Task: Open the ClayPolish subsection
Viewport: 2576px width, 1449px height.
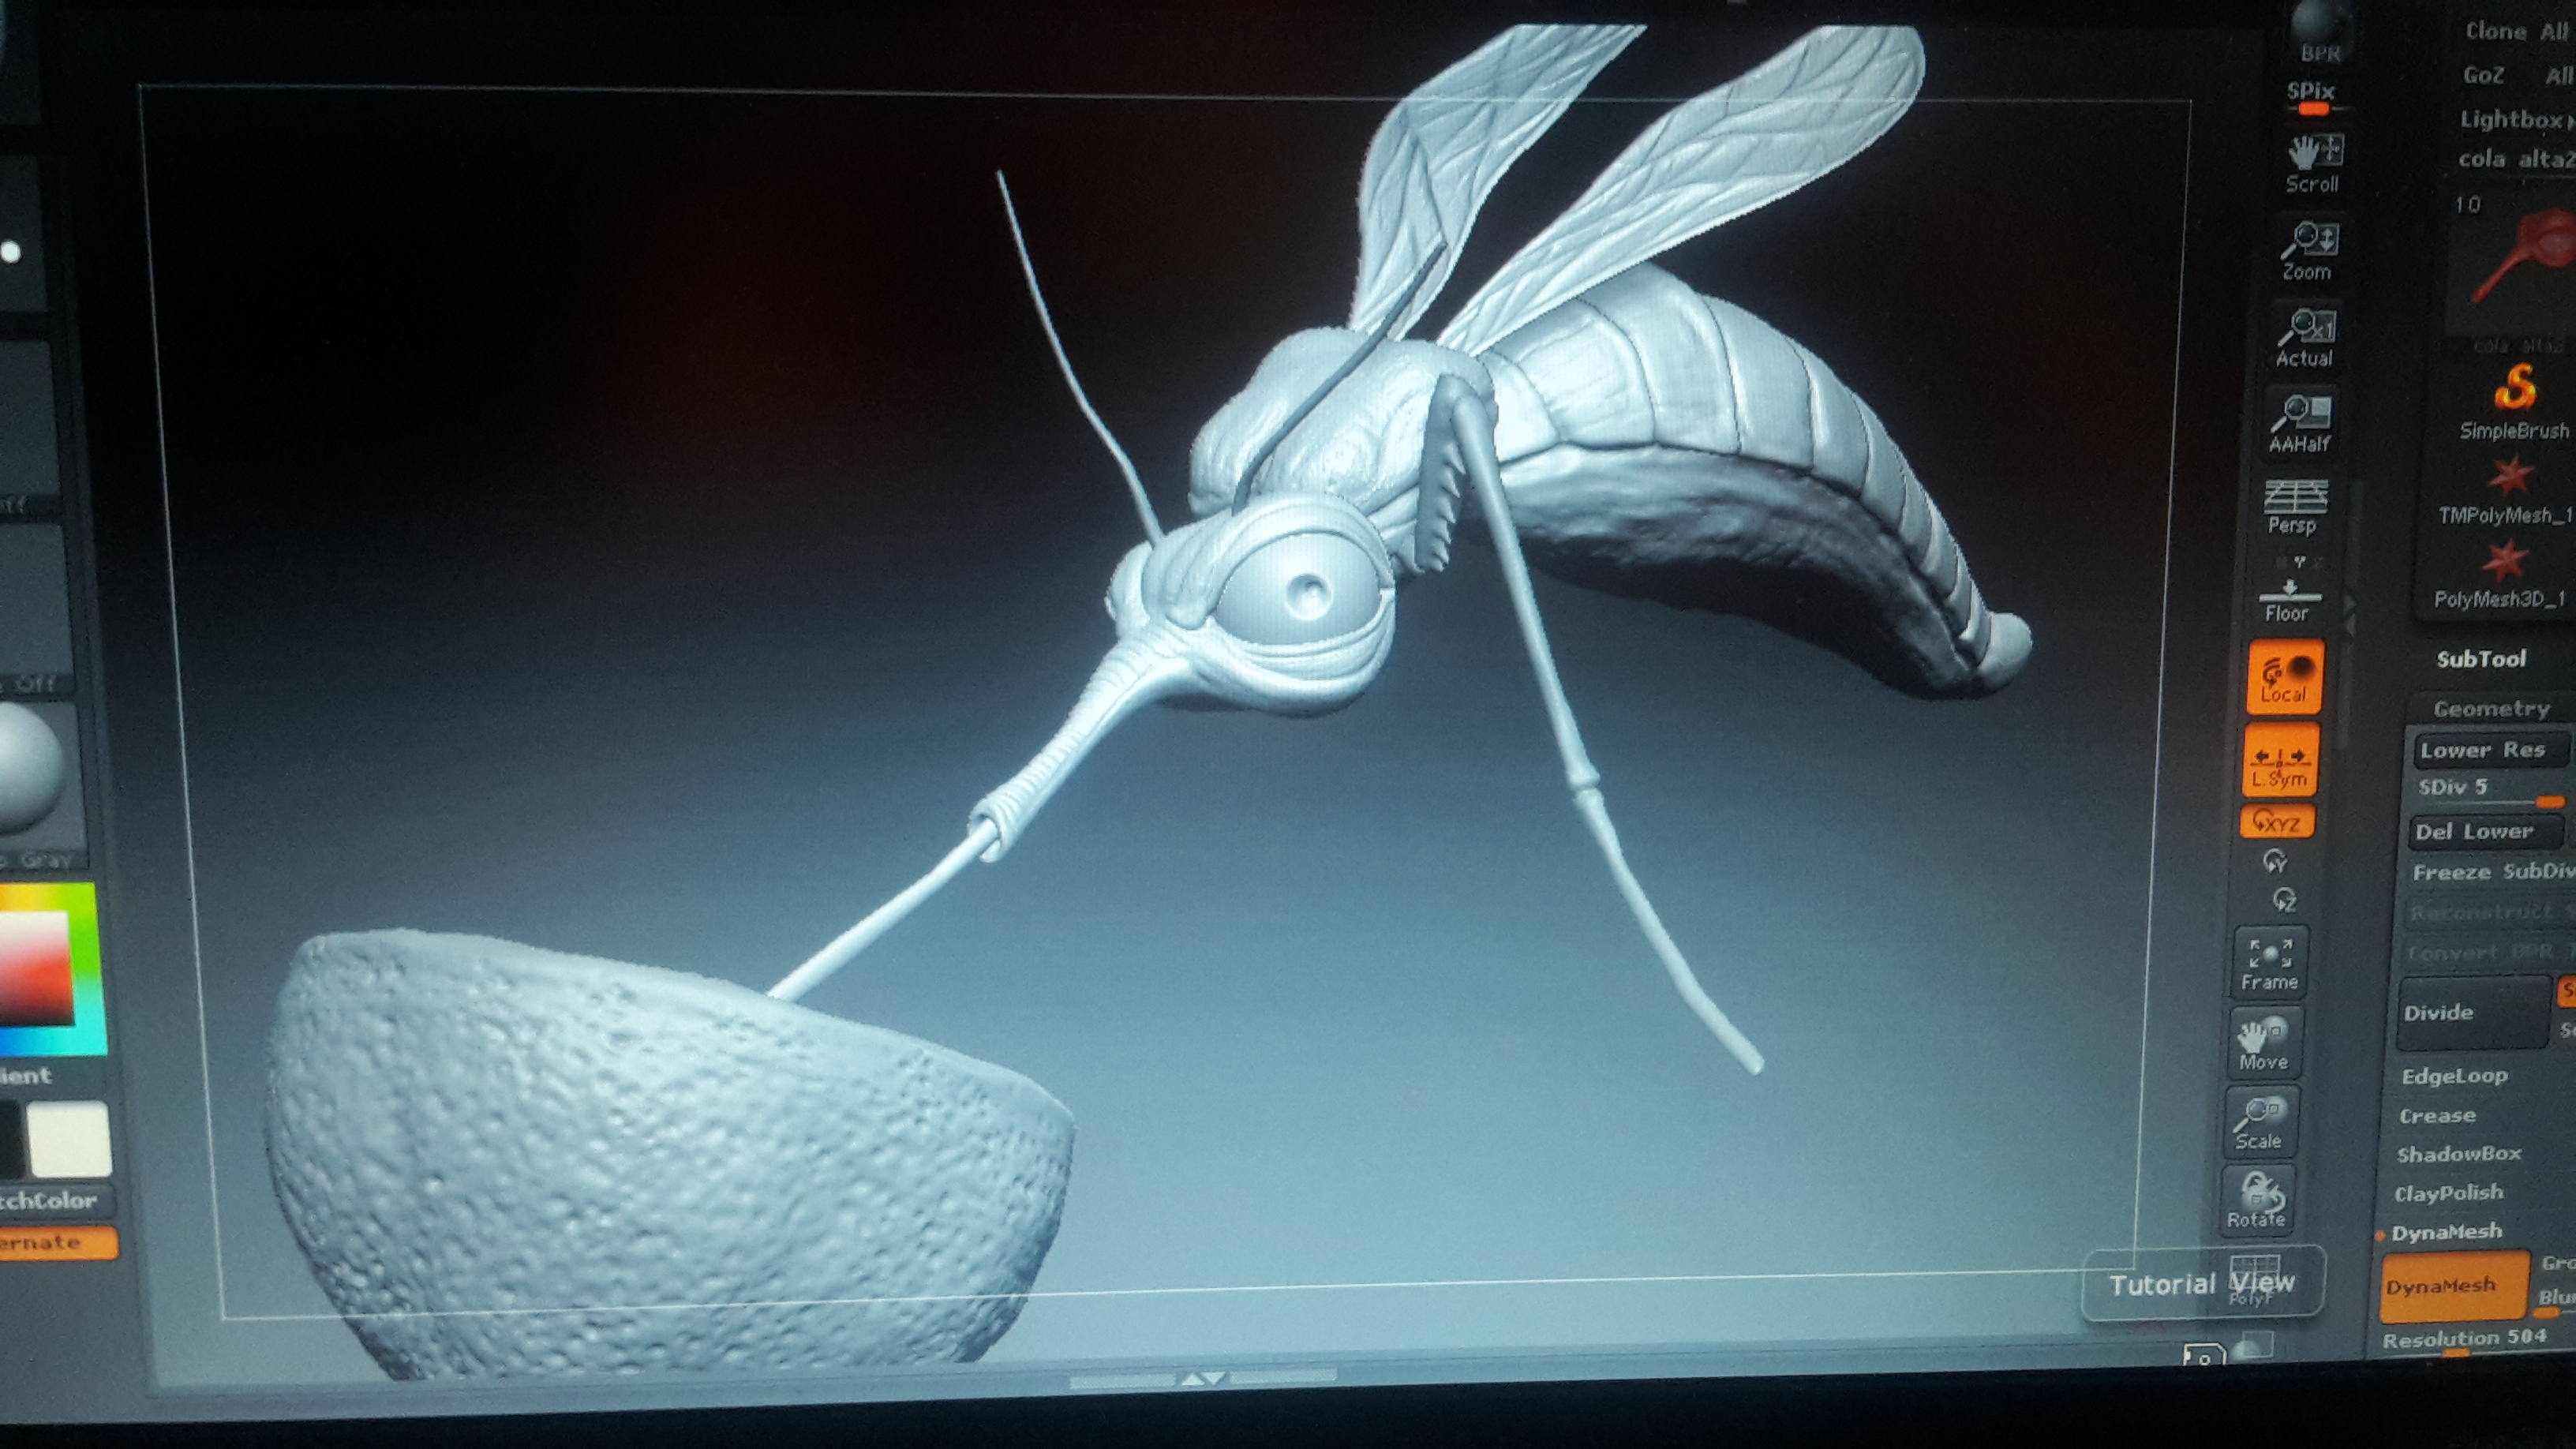Action: point(2448,1193)
